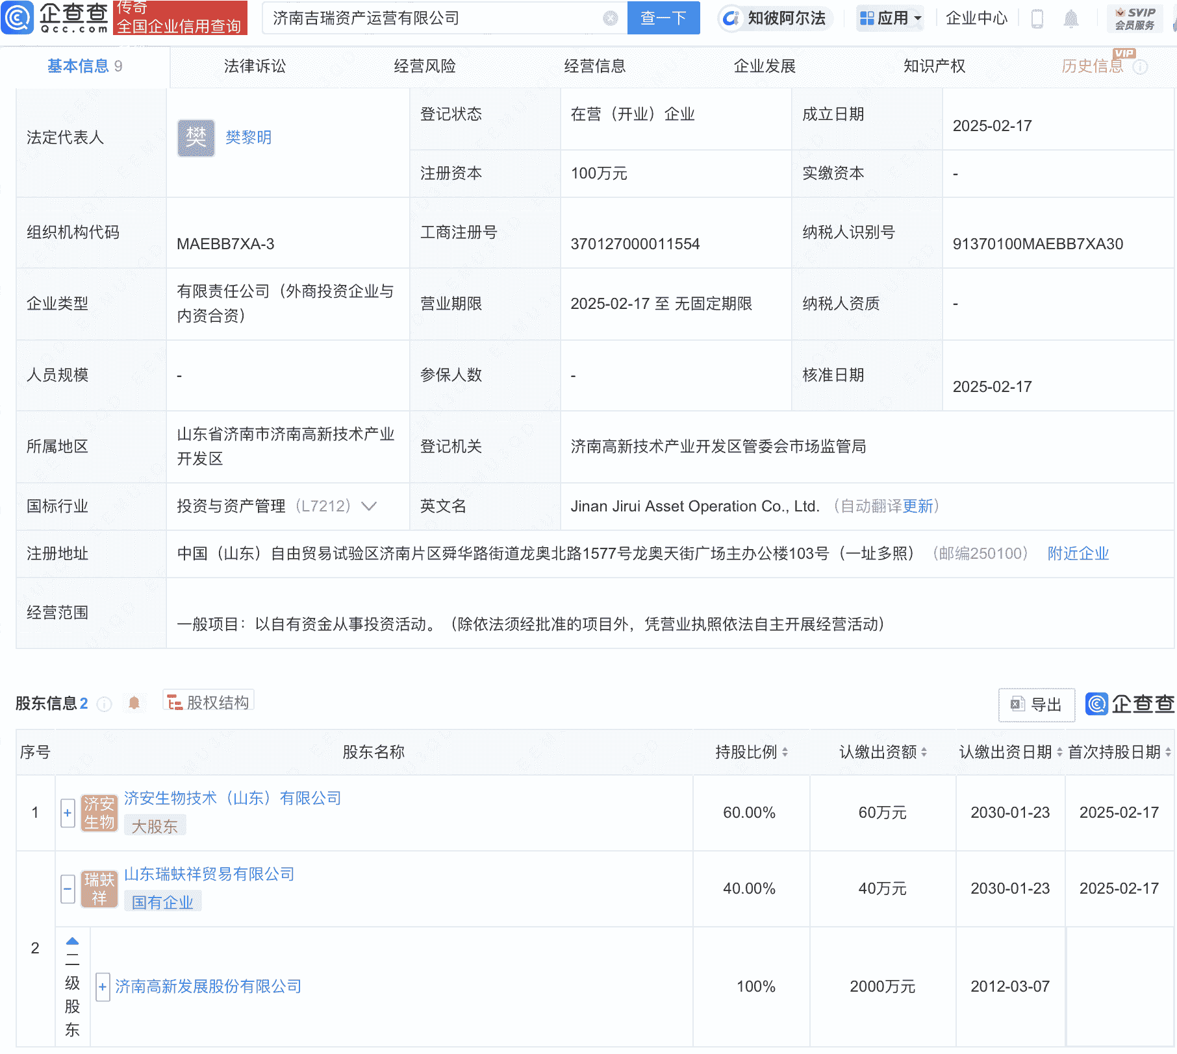1177x1054 pixels.
Task: Open the 股权结构 equity structure view
Action: (208, 703)
